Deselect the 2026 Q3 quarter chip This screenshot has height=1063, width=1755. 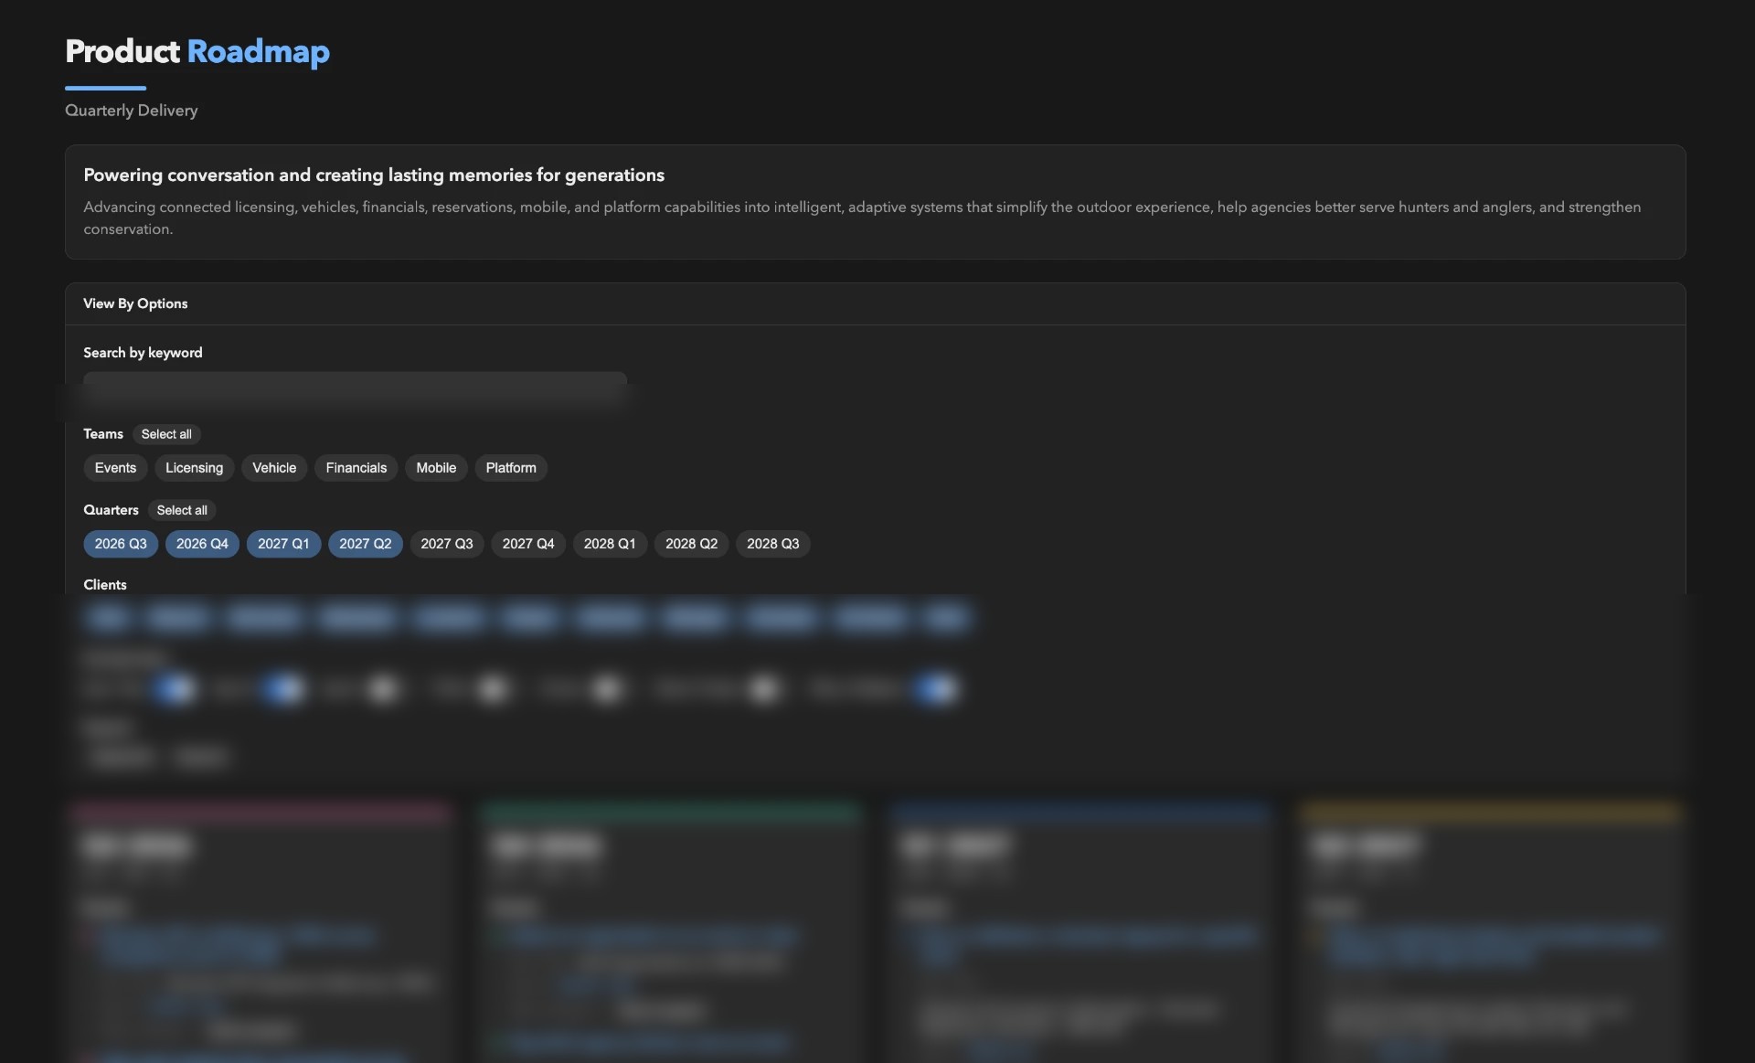pos(121,544)
